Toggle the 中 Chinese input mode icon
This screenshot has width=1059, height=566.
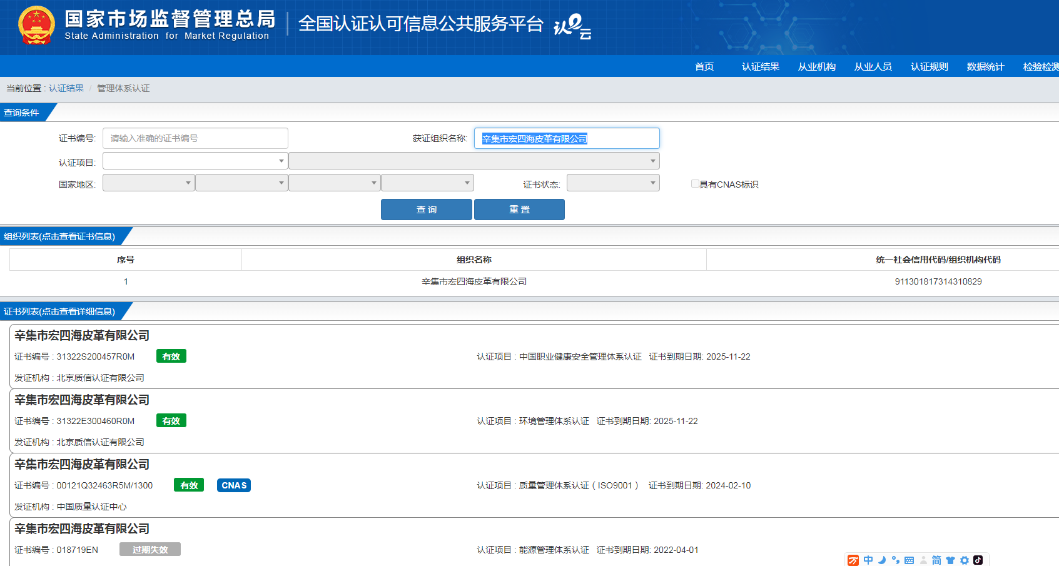tap(868, 560)
